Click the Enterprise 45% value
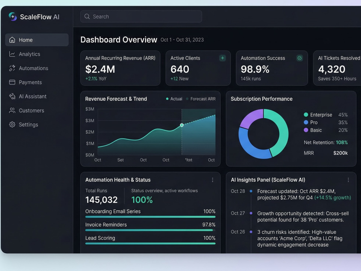The image size is (361, 271). click(x=343, y=115)
